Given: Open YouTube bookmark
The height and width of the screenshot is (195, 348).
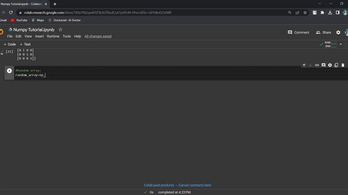Looking at the screenshot, I should (x=19, y=20).
